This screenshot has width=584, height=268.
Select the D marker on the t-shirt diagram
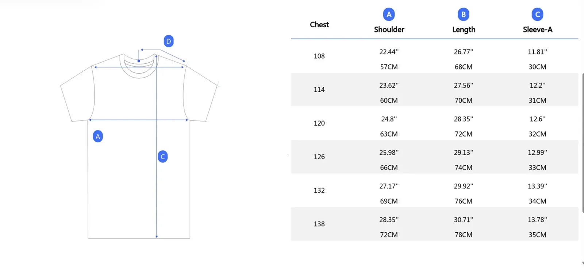pos(168,41)
